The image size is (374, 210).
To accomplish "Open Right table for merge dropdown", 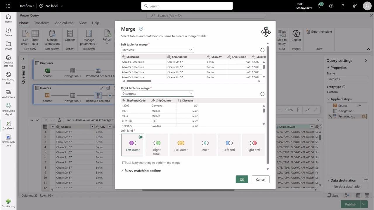I will [157, 94].
